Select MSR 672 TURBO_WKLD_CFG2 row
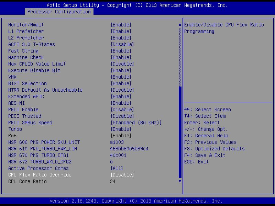The width and height of the screenshot is (275, 206). coord(40,162)
